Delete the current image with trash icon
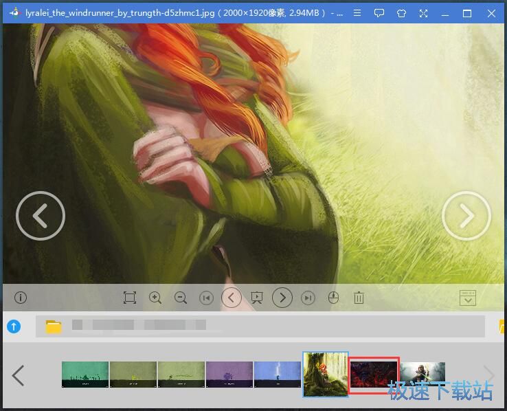 pyautogui.click(x=359, y=298)
